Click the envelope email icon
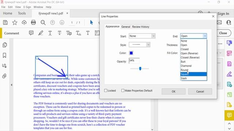 [x=219, y=23]
